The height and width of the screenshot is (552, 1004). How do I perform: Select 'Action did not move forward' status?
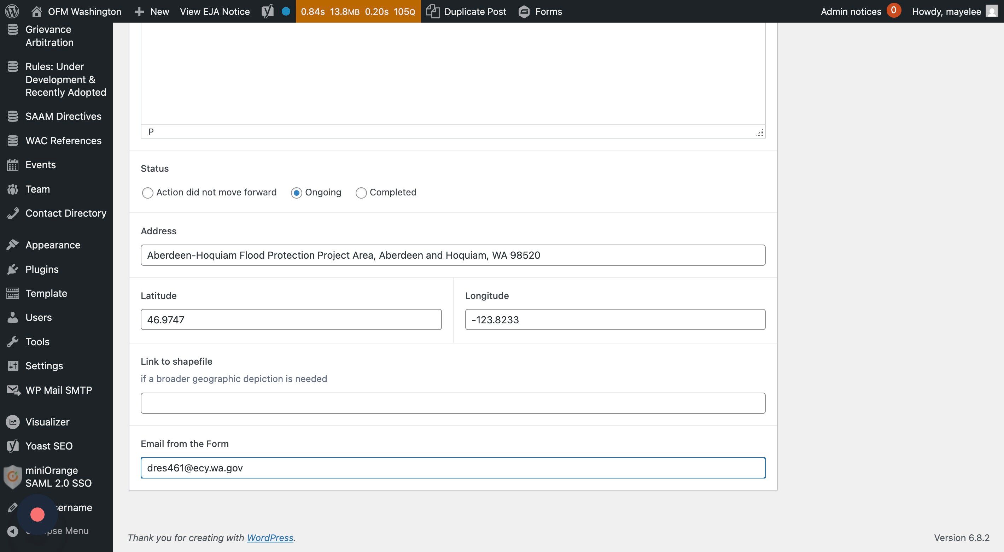pyautogui.click(x=147, y=193)
